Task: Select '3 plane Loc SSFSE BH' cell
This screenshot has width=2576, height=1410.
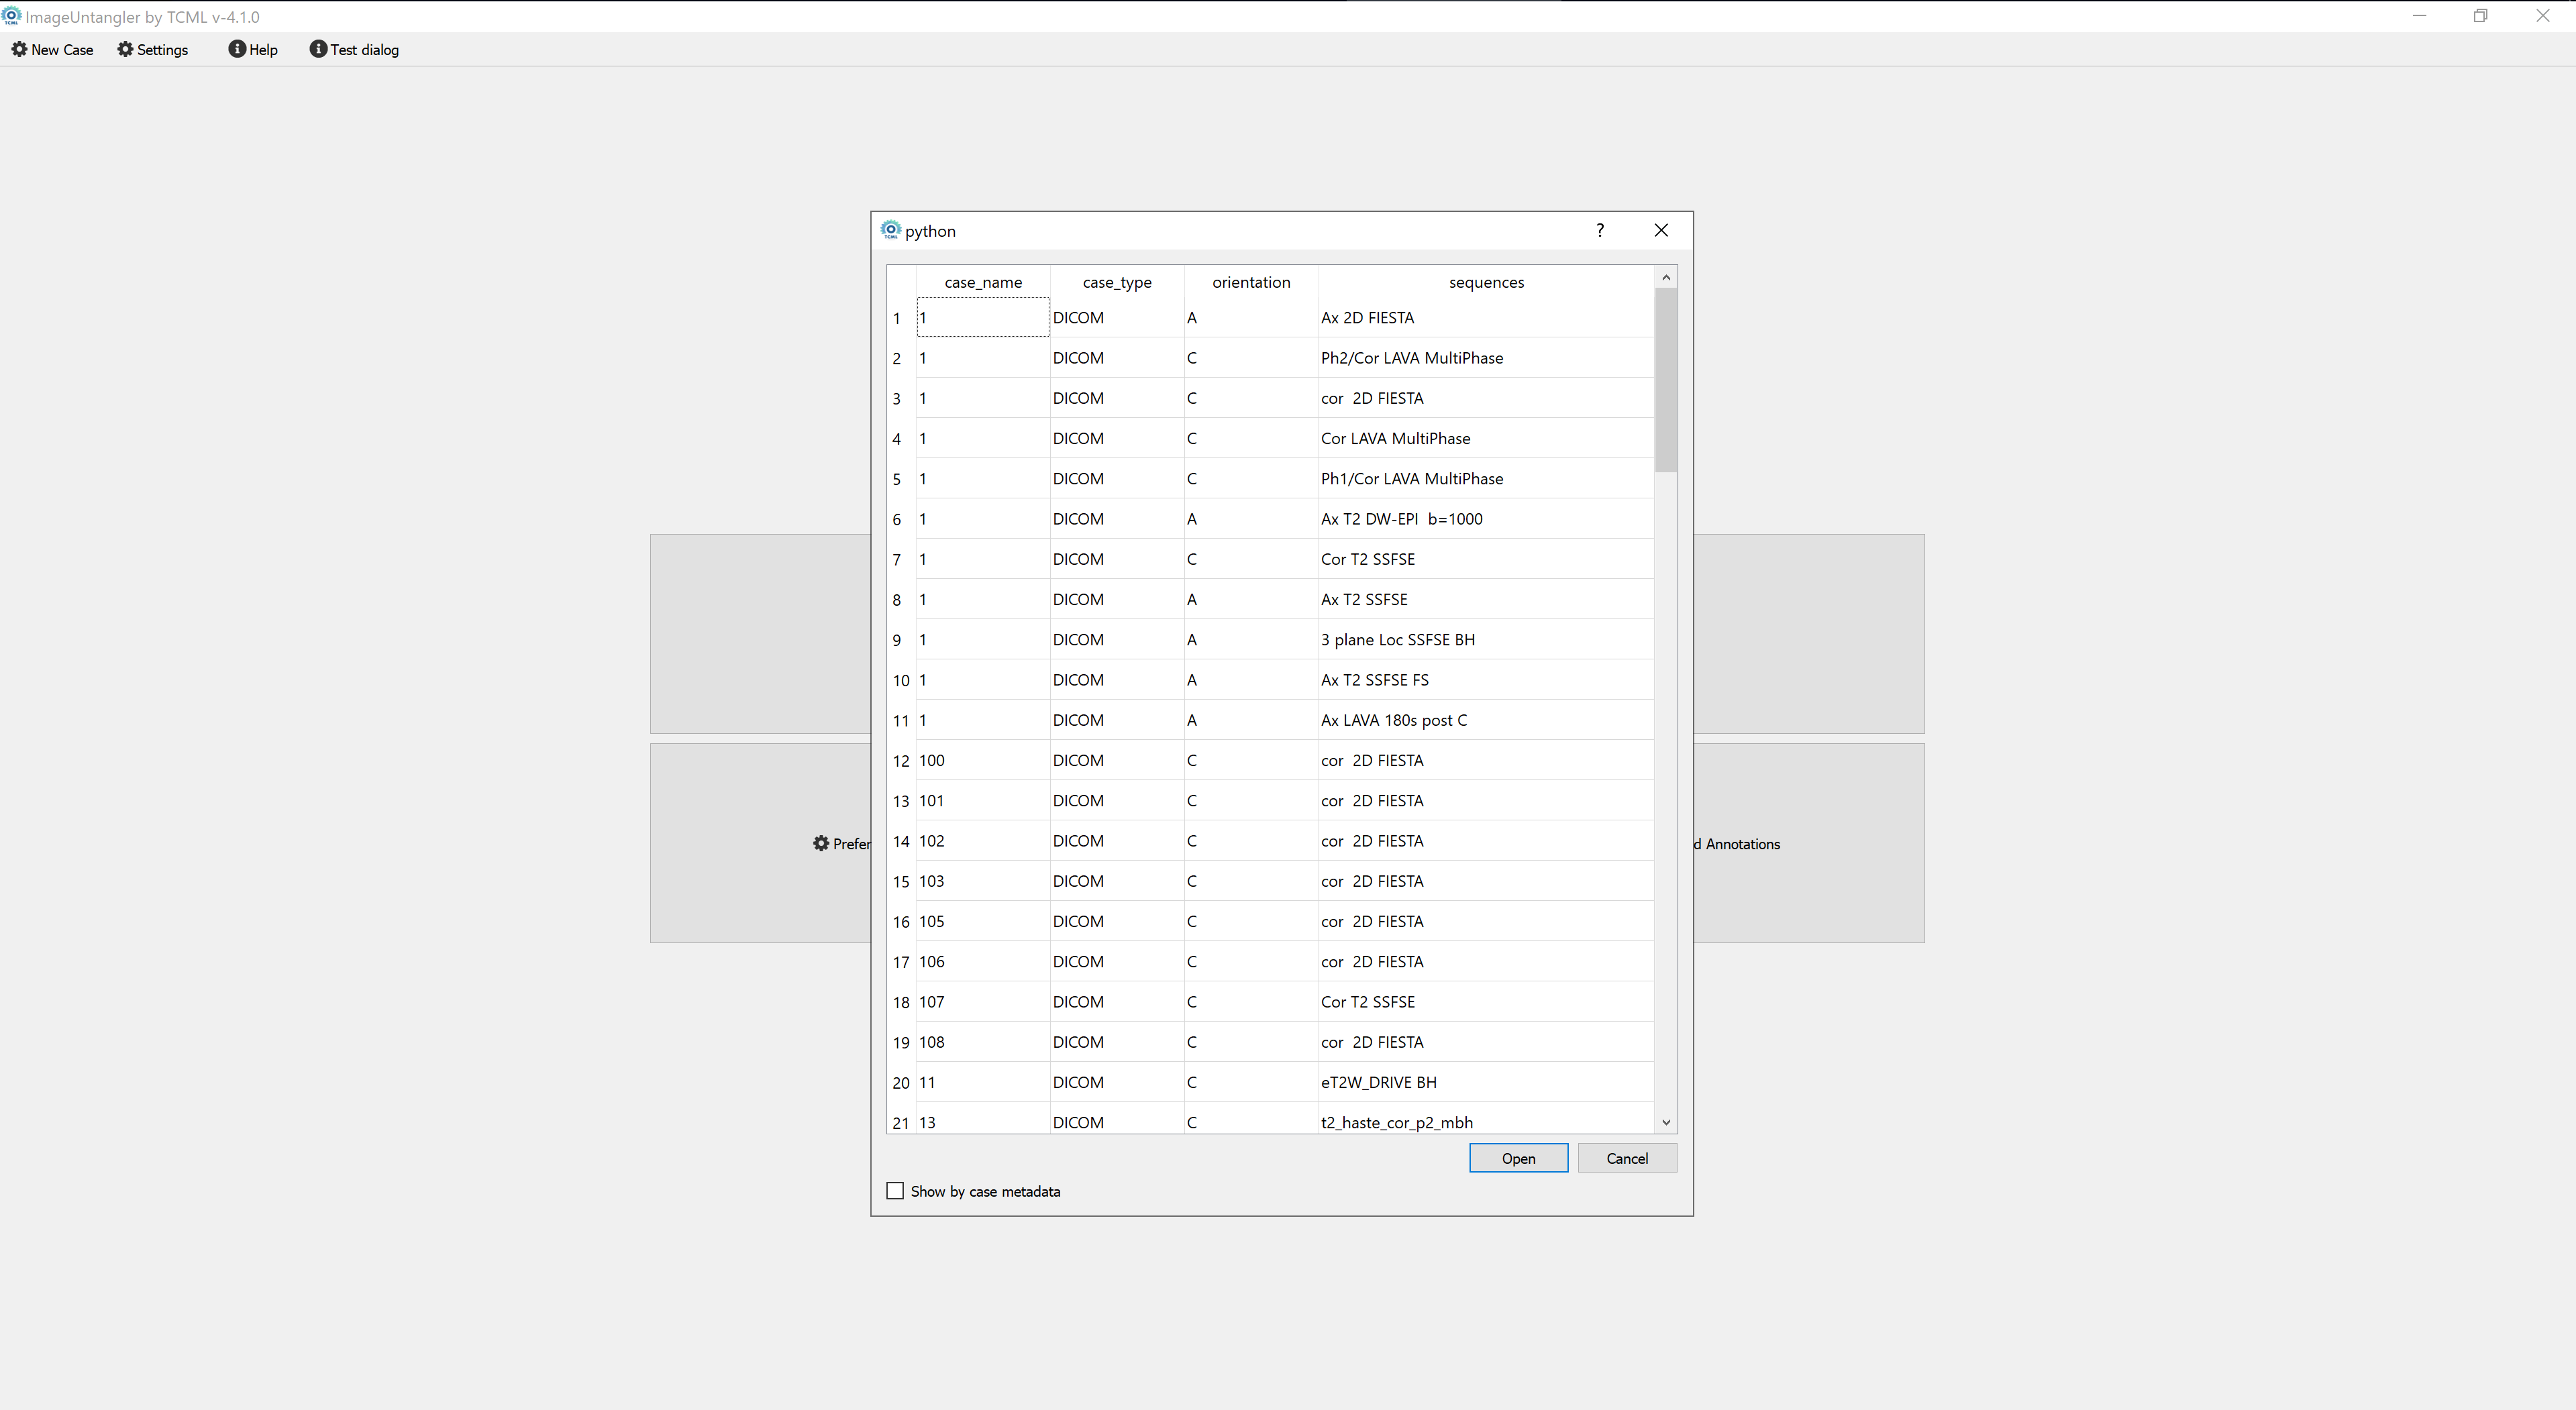Action: point(1486,639)
